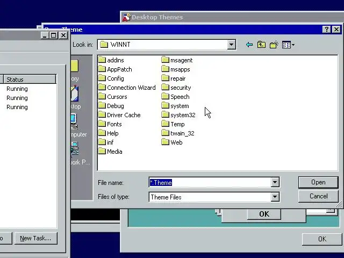Open the History shortcut in places bar
The width and height of the screenshot is (344, 258).
[75, 70]
